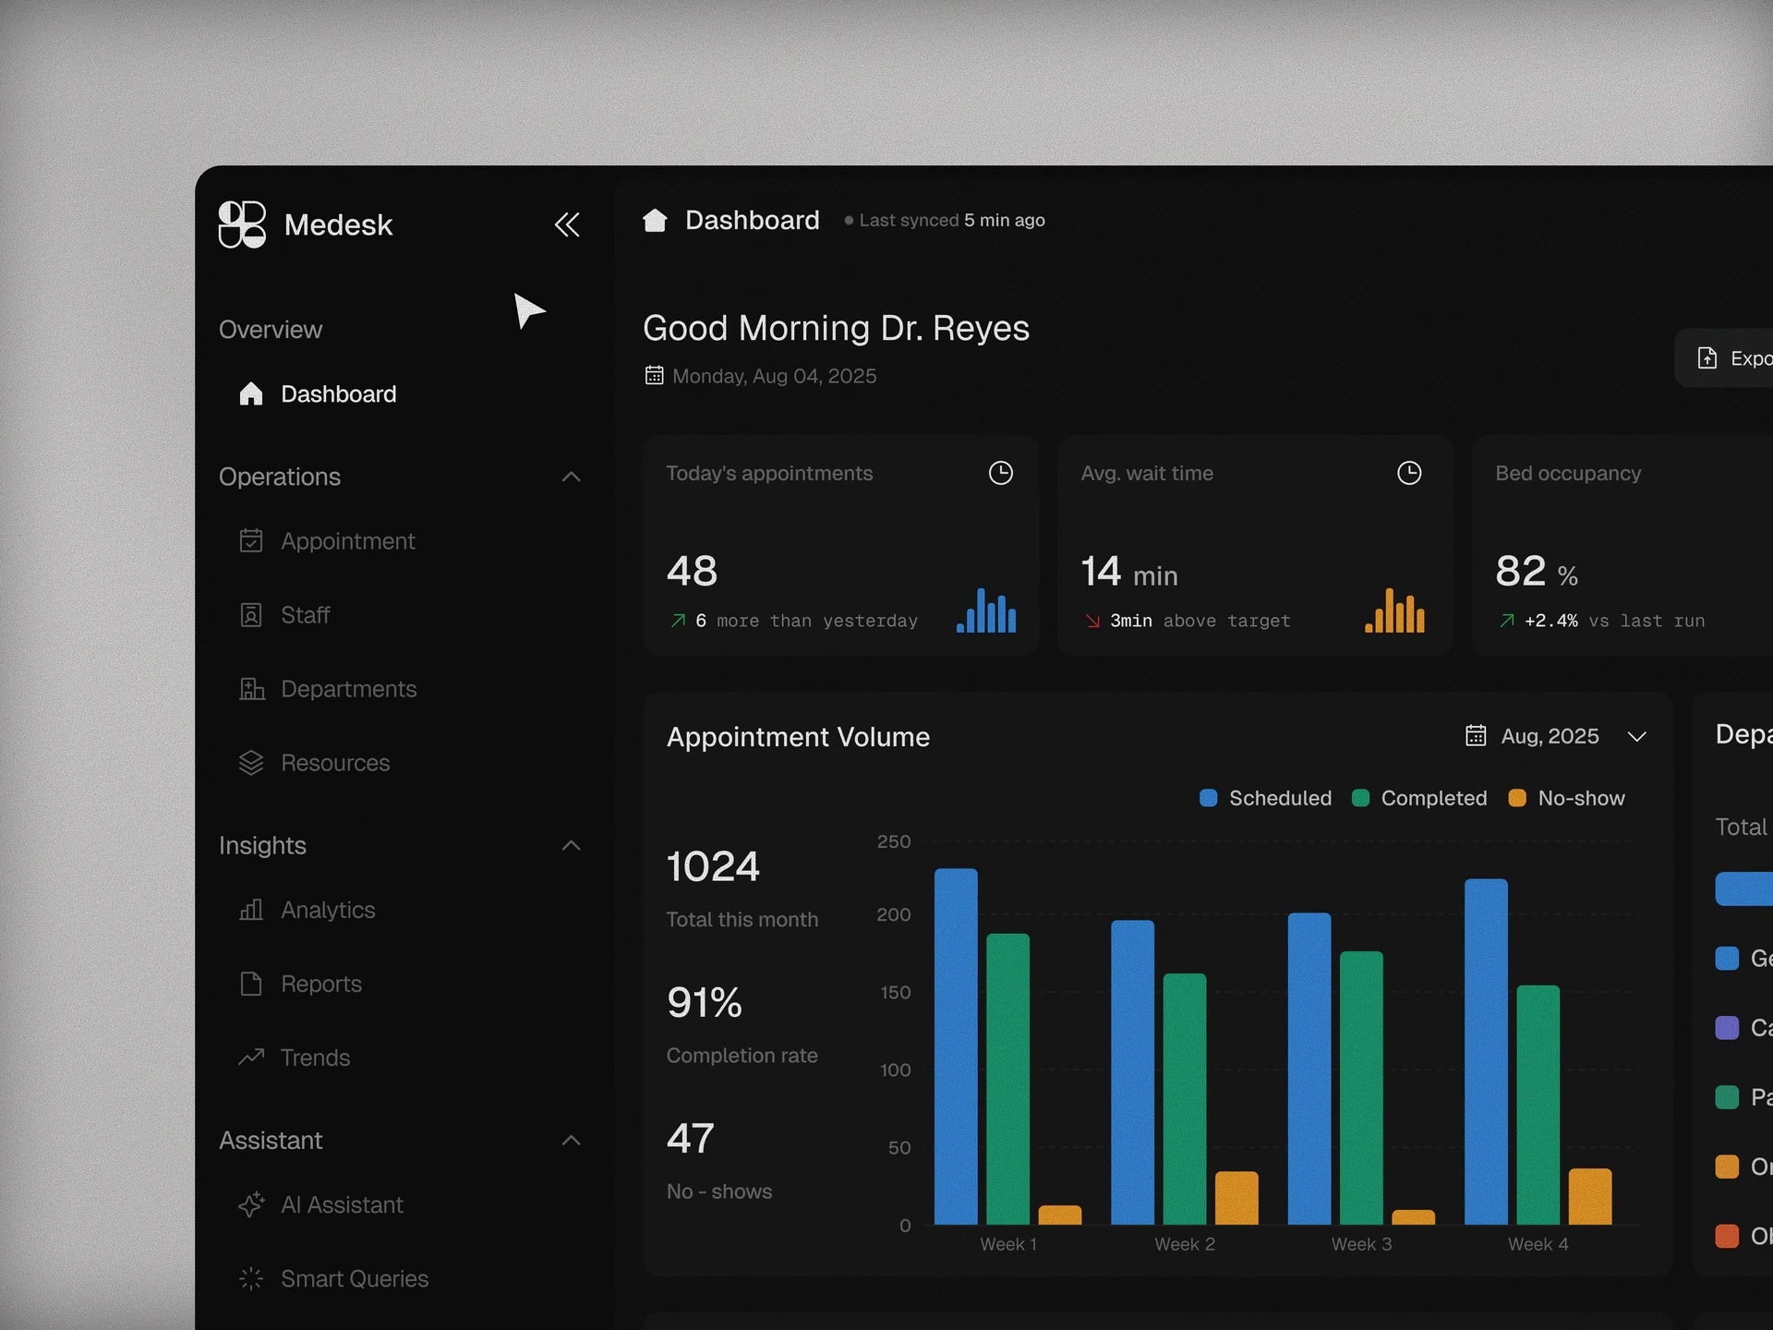Click the Staff badge icon in sidebar
This screenshot has height=1330, width=1773.
[251, 614]
